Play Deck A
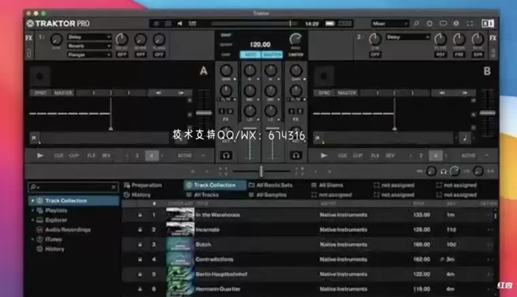 [40, 156]
